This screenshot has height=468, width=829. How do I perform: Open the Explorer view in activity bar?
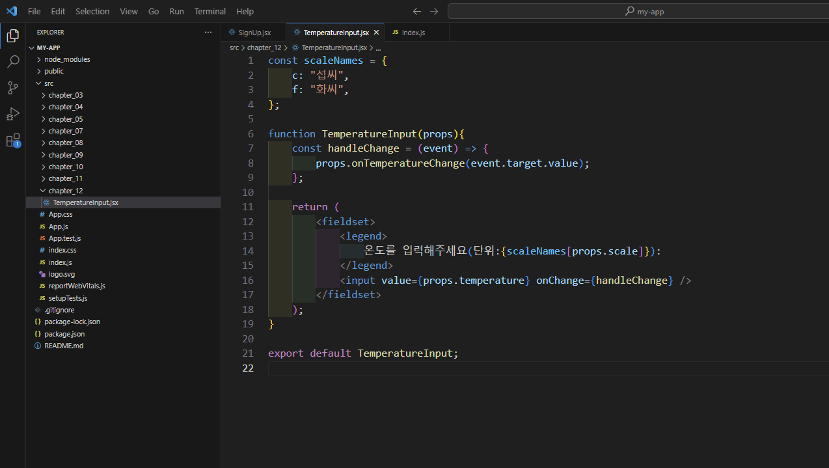12,36
